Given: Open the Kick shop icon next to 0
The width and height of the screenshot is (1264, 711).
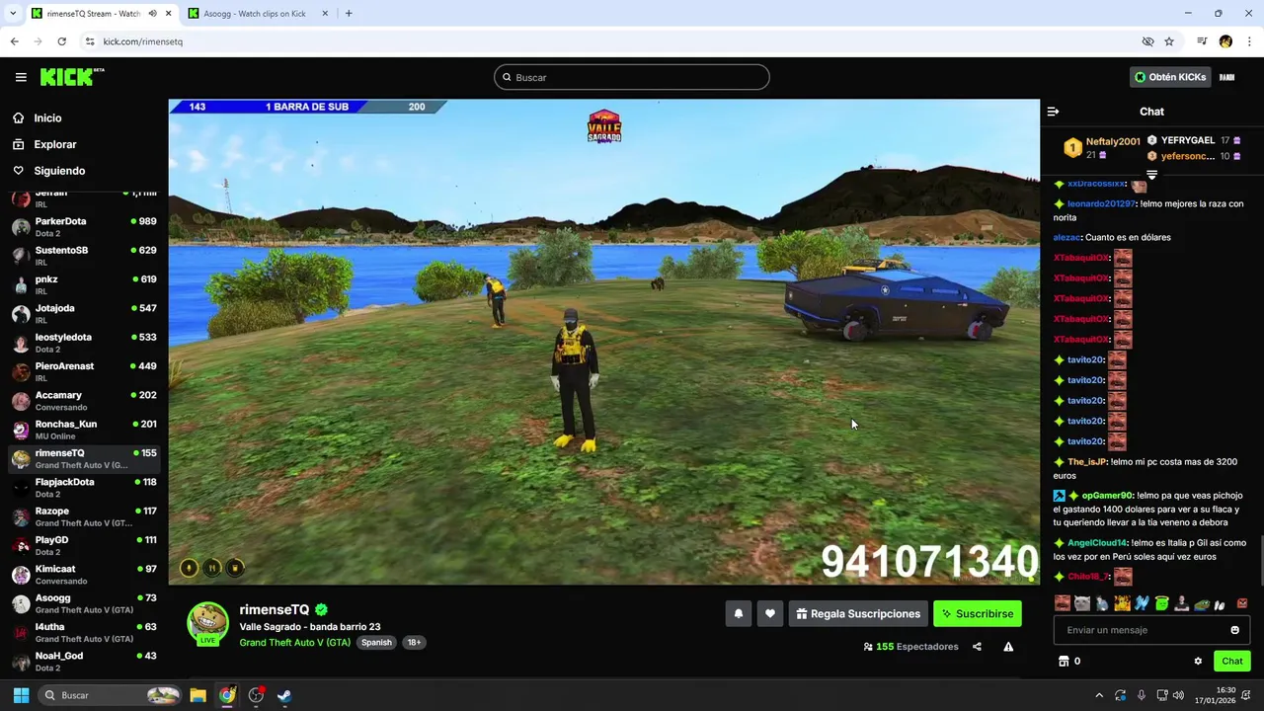Looking at the screenshot, I should (x=1064, y=662).
